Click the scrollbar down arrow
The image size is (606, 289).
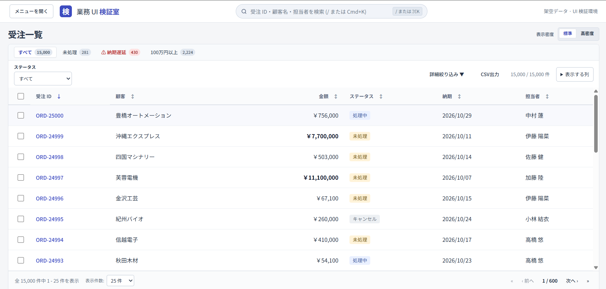click(596, 268)
